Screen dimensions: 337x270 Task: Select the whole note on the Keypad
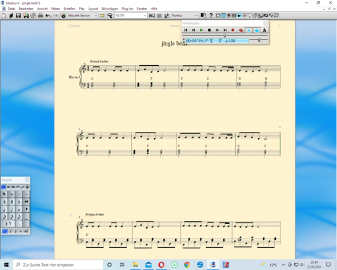(x=19, y=209)
